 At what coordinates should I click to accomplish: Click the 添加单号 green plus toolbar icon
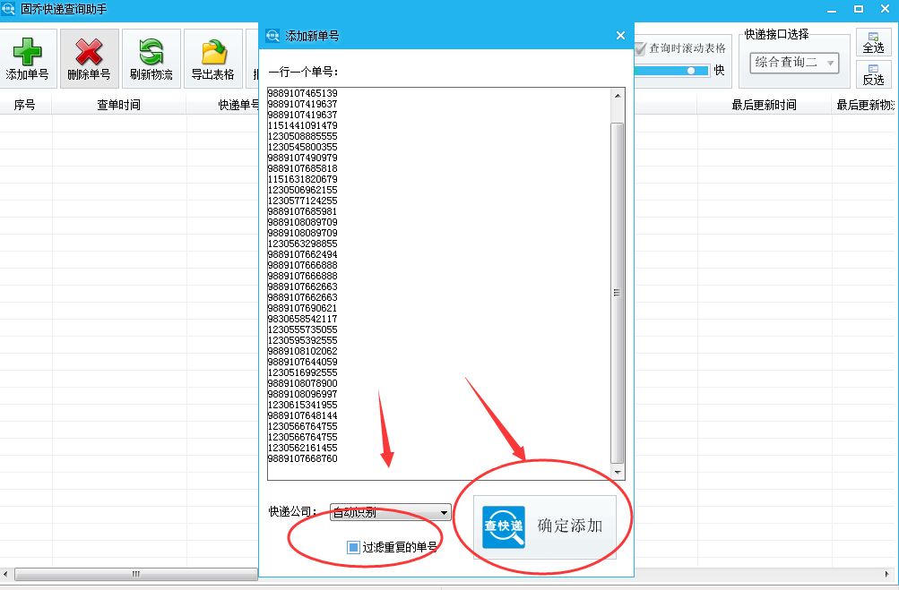(27, 52)
